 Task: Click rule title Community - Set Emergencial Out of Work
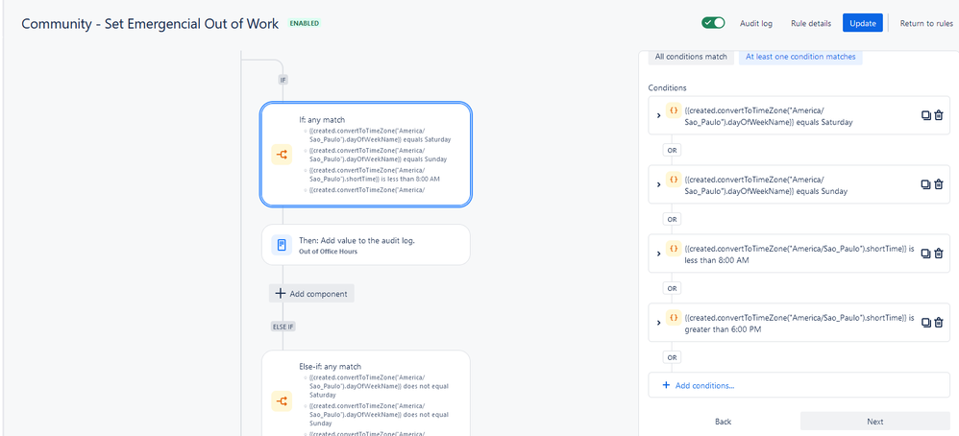click(150, 23)
